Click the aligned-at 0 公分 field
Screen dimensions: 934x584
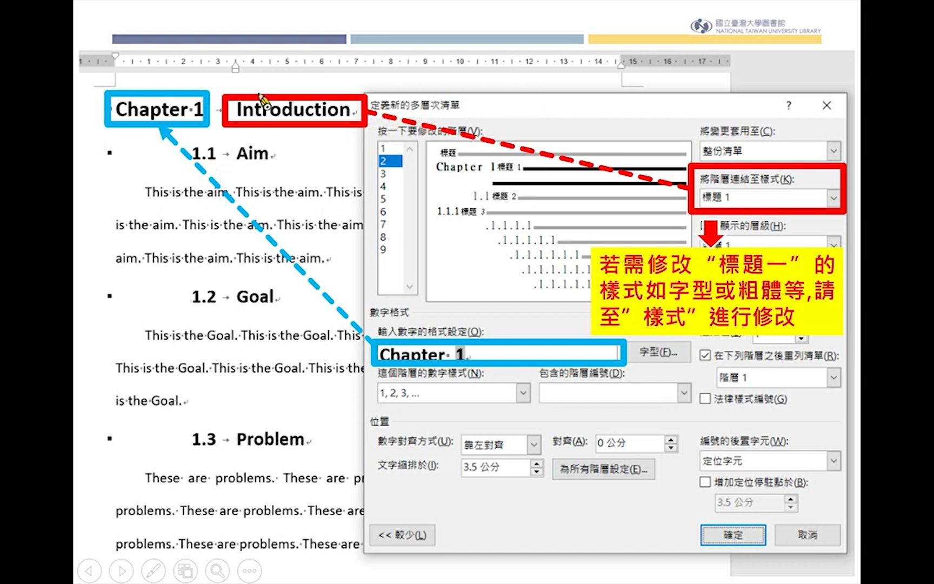click(630, 443)
